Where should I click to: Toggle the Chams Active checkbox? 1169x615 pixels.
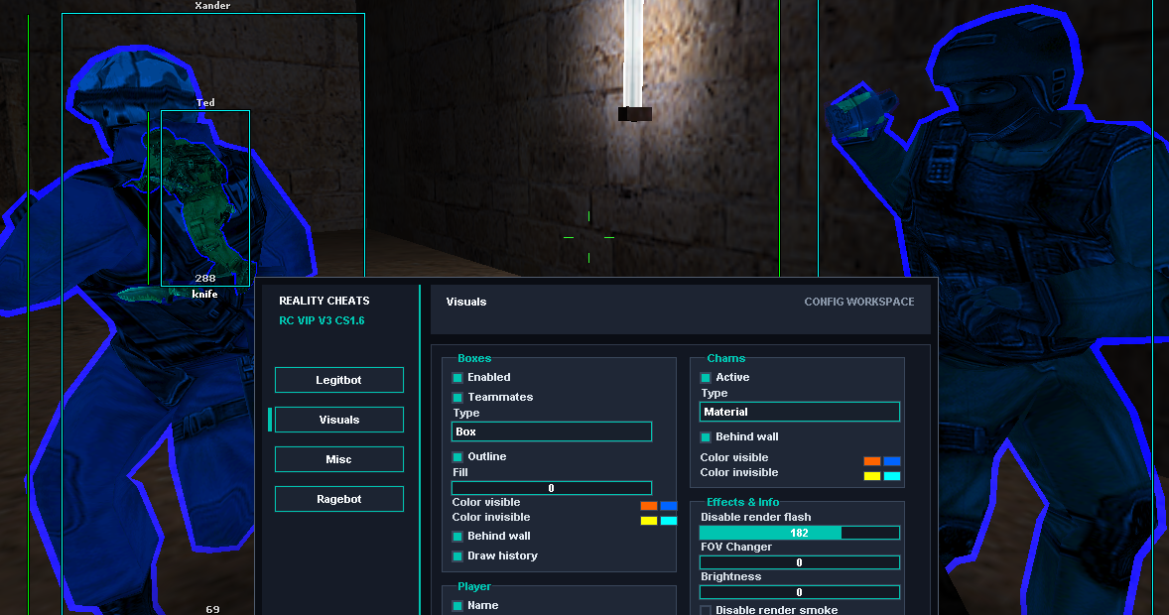tap(706, 378)
